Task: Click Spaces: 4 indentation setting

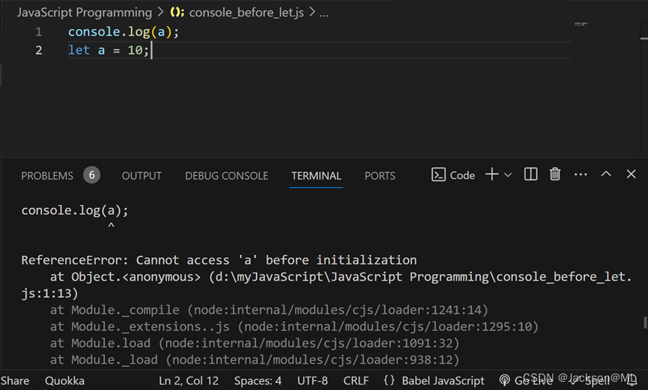Action: (x=258, y=380)
